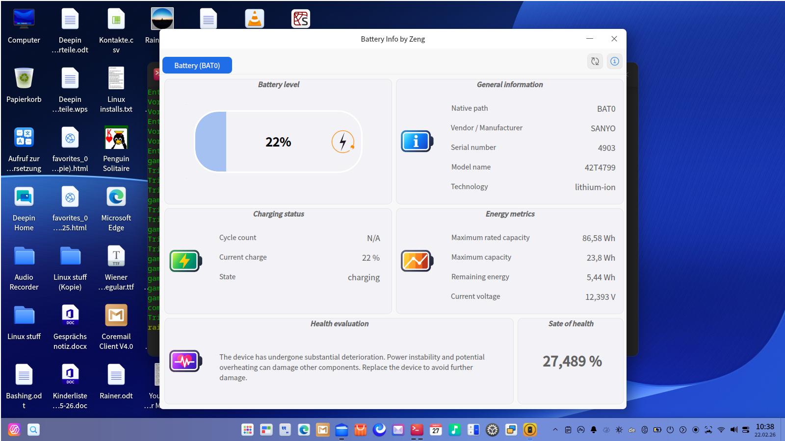Select the Audio Recorder folder on desktop
The image size is (785, 441).
coord(24,268)
